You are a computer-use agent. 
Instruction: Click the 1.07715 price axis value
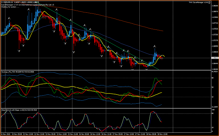(215, 23)
